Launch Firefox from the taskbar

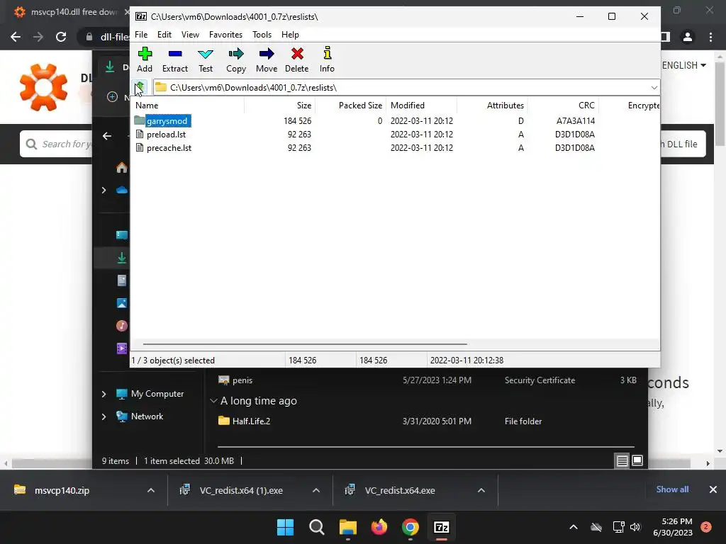click(x=379, y=527)
